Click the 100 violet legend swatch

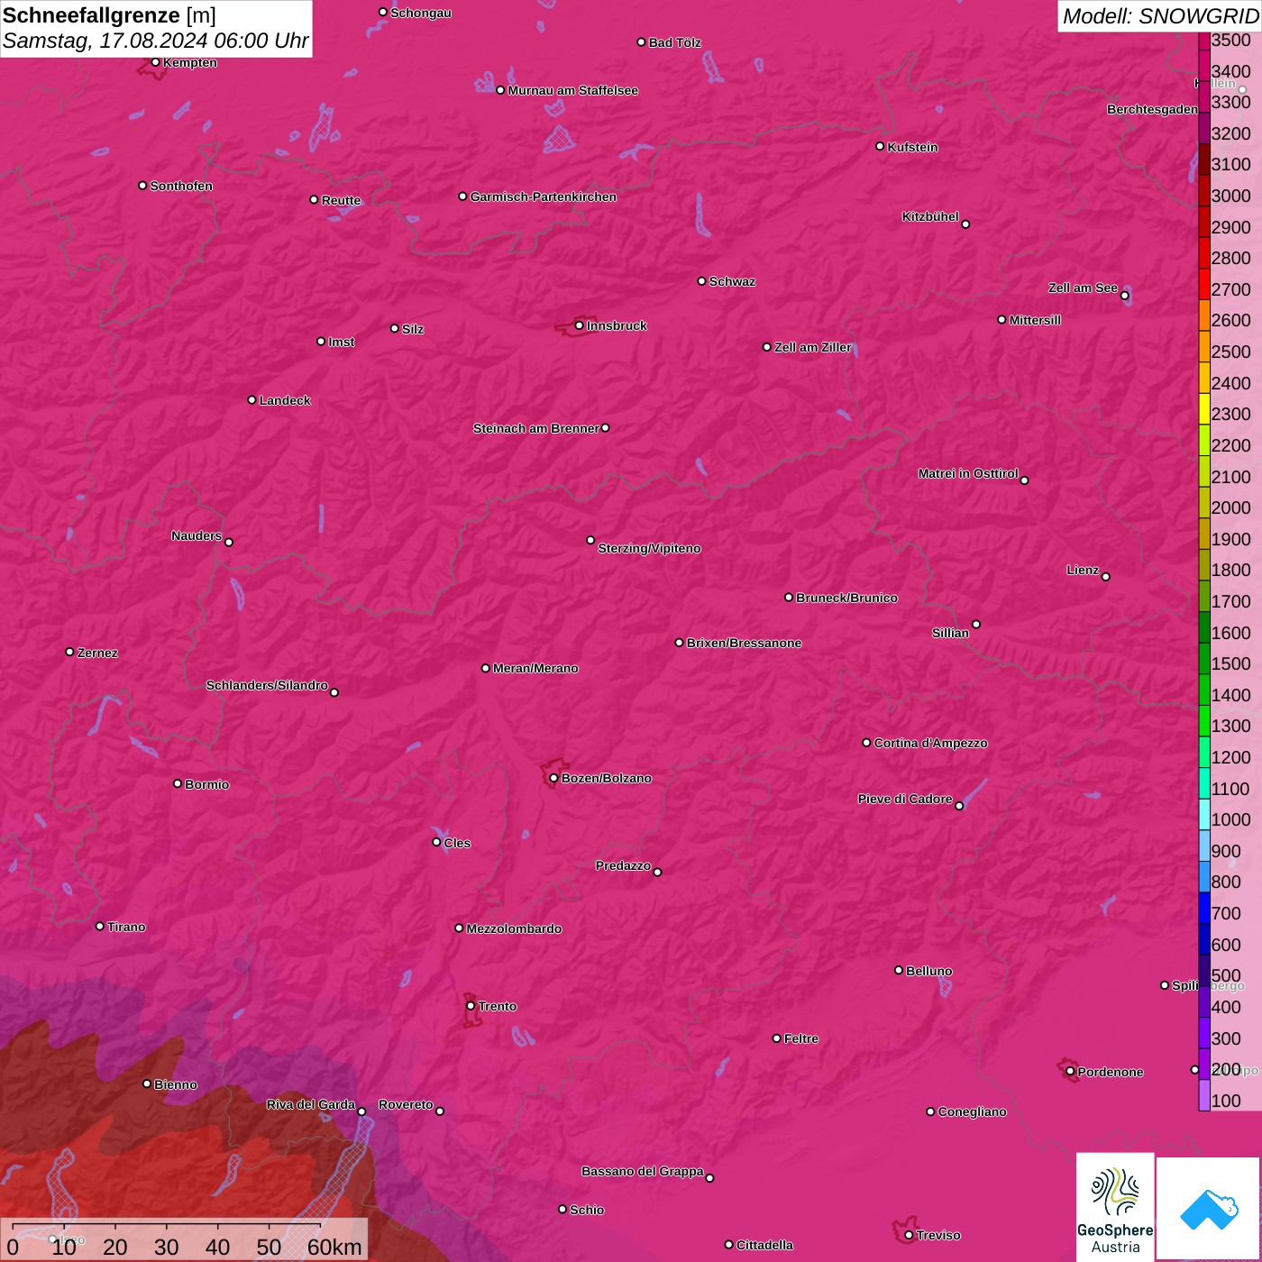tap(1204, 1095)
